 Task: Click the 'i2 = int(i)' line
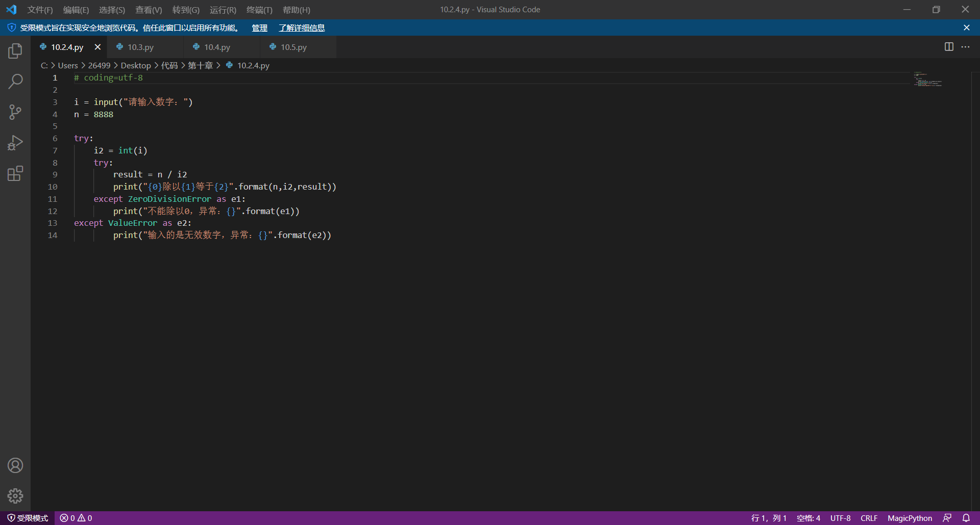[x=120, y=150]
